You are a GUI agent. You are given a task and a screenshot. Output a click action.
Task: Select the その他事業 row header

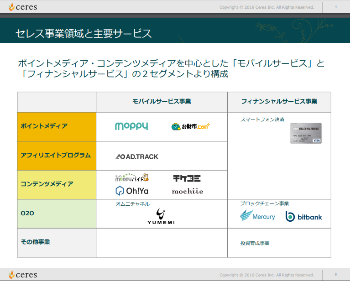pos(57,243)
